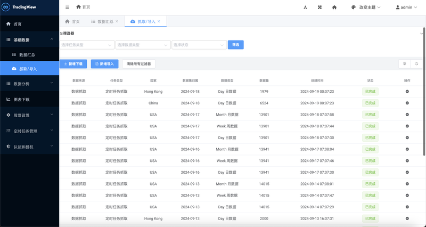Open the 选择状态 dropdown
Screen dimensions: 426x227
pyautogui.click(x=199, y=45)
